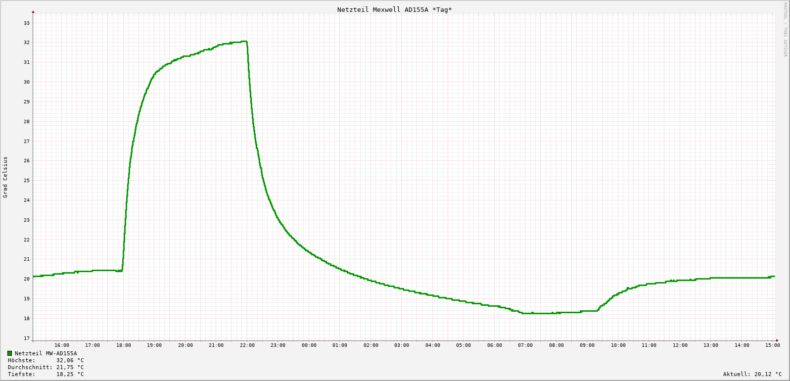Click the 33 label on temperature axis
790x381 pixels.
click(27, 23)
